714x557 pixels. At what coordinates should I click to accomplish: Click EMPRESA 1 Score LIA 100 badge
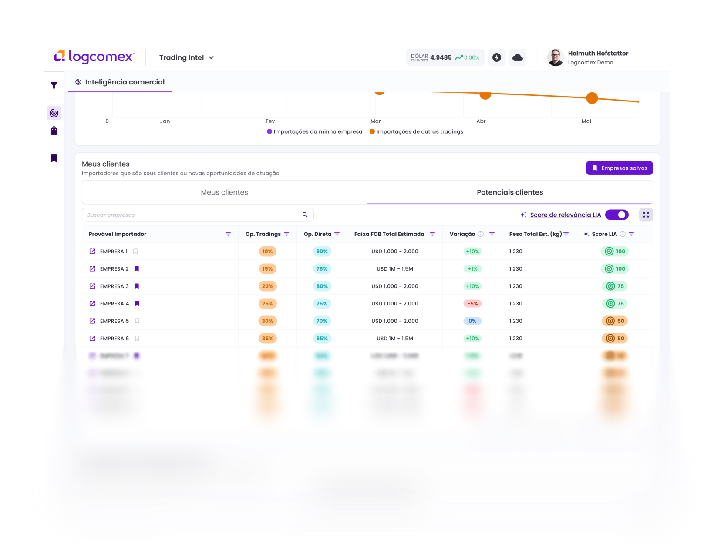[x=615, y=251]
